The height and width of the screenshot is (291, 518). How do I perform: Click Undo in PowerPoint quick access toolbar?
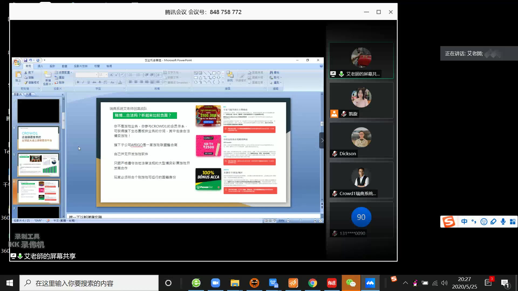coord(30,60)
